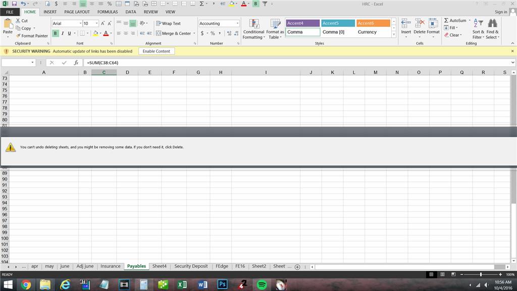Toggle Align Right
517x291 pixels.
pyautogui.click(x=133, y=33)
